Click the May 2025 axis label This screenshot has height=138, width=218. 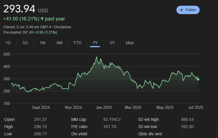coord(165,107)
